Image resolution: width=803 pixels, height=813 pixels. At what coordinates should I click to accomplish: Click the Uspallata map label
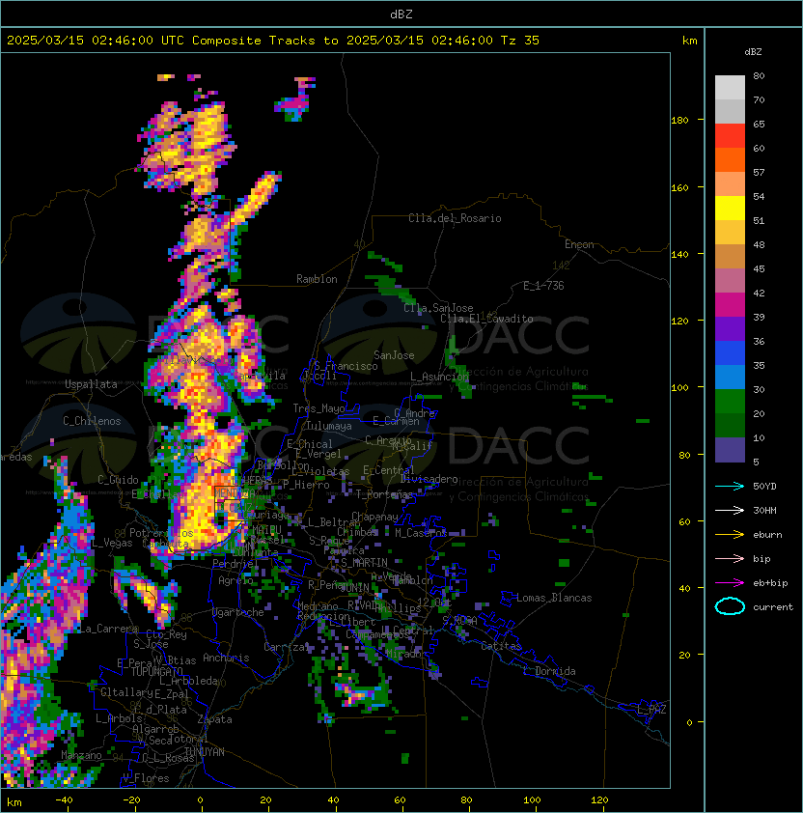click(x=91, y=384)
